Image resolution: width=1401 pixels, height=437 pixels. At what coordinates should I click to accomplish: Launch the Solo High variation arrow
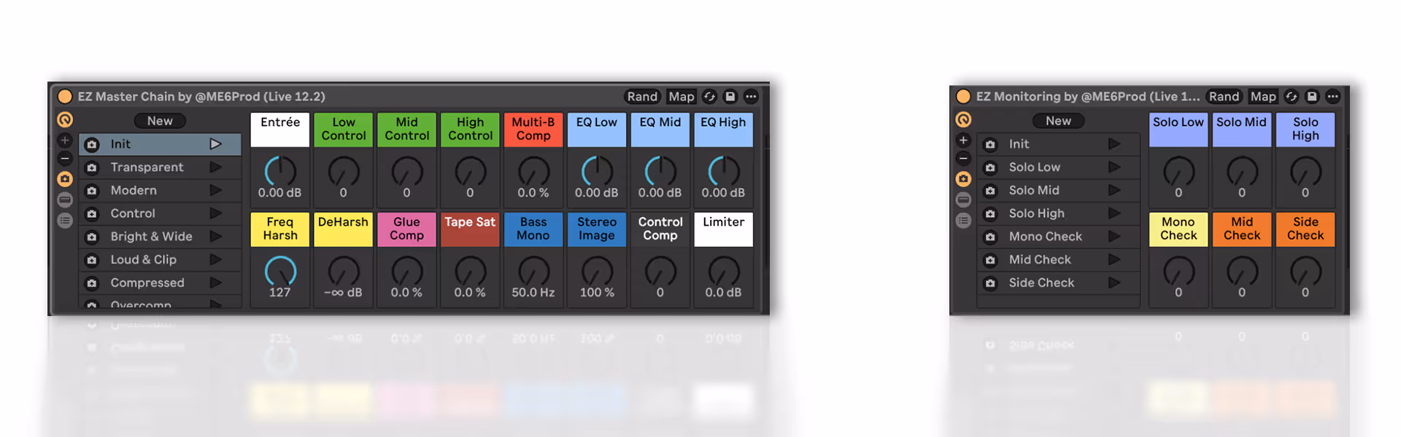click(x=1114, y=213)
